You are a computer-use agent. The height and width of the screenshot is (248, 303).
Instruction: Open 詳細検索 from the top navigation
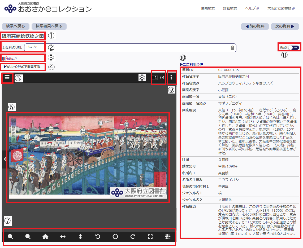pyautogui.click(x=230, y=8)
